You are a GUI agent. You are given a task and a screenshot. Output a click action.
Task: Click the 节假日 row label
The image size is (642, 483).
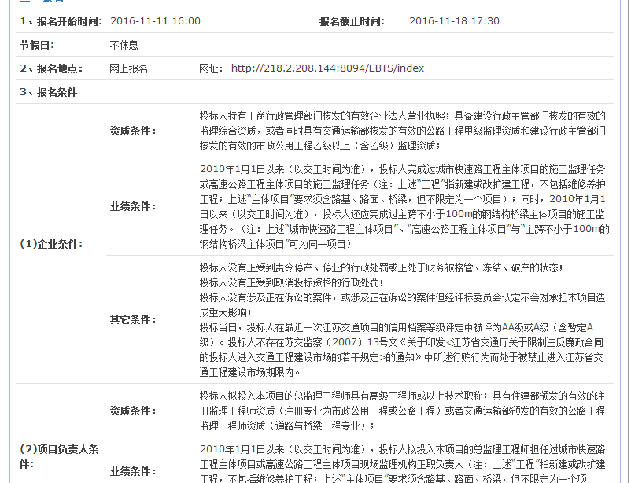click(37, 45)
